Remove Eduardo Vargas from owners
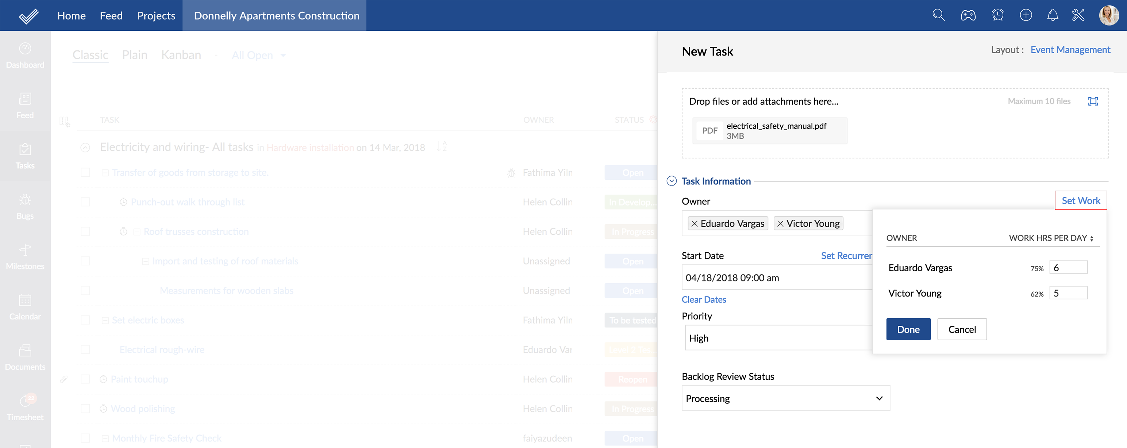 (694, 223)
